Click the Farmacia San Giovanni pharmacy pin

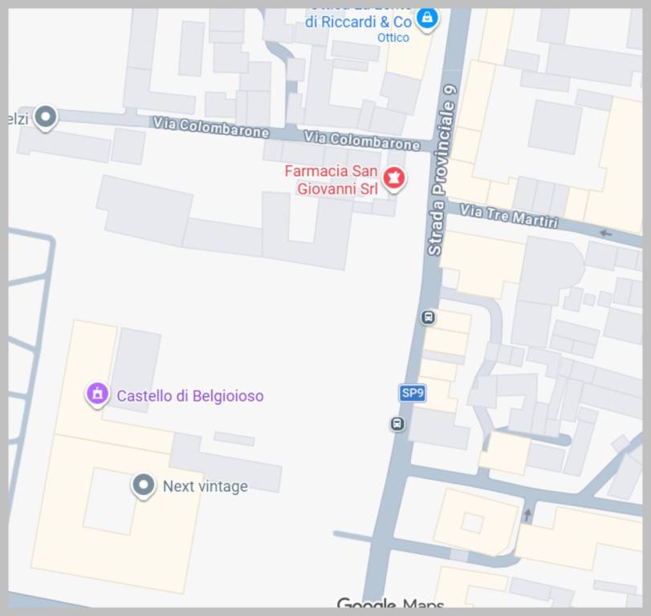click(x=393, y=179)
